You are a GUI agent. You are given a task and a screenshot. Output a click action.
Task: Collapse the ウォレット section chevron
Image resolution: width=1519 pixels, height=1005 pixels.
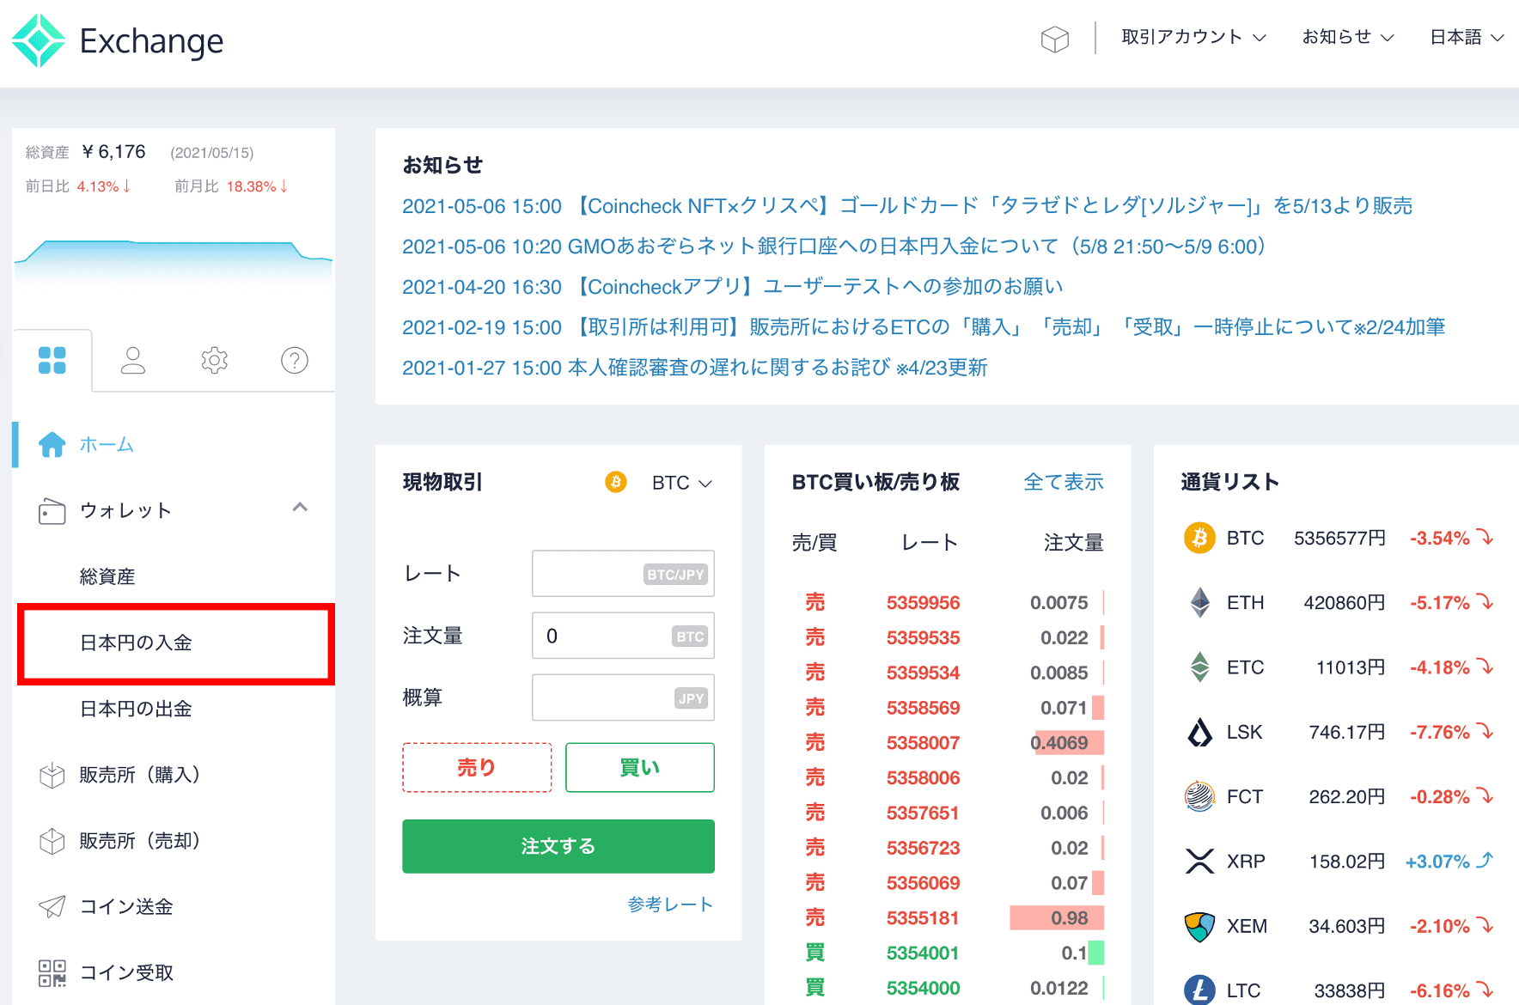(x=301, y=508)
